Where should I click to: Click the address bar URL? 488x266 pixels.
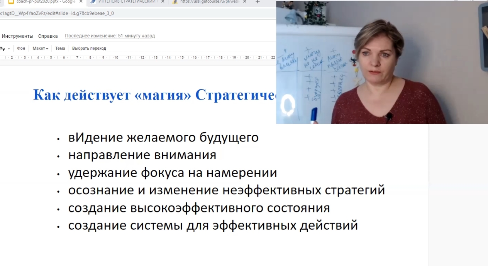tap(58, 13)
